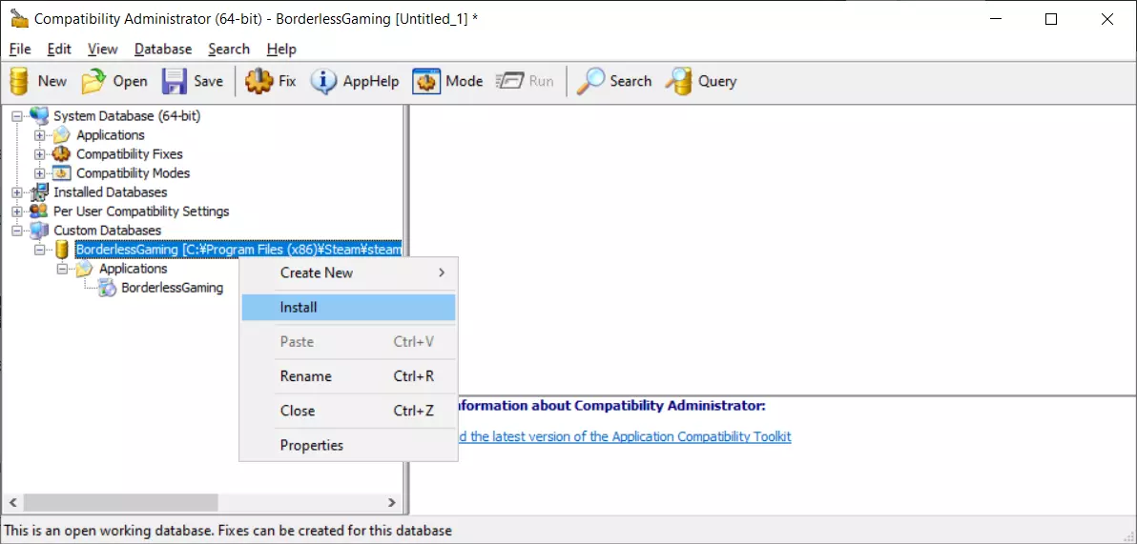Click the Run toolbar icon
Screen dimensions: 1137x544
(x=509, y=81)
